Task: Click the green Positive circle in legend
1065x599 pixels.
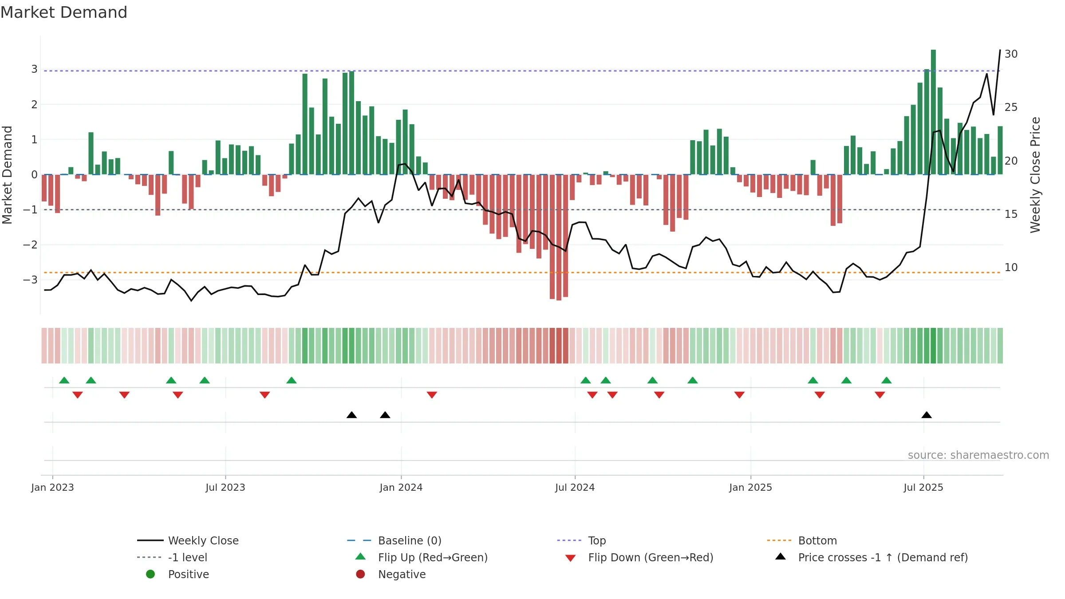Action: click(x=150, y=574)
